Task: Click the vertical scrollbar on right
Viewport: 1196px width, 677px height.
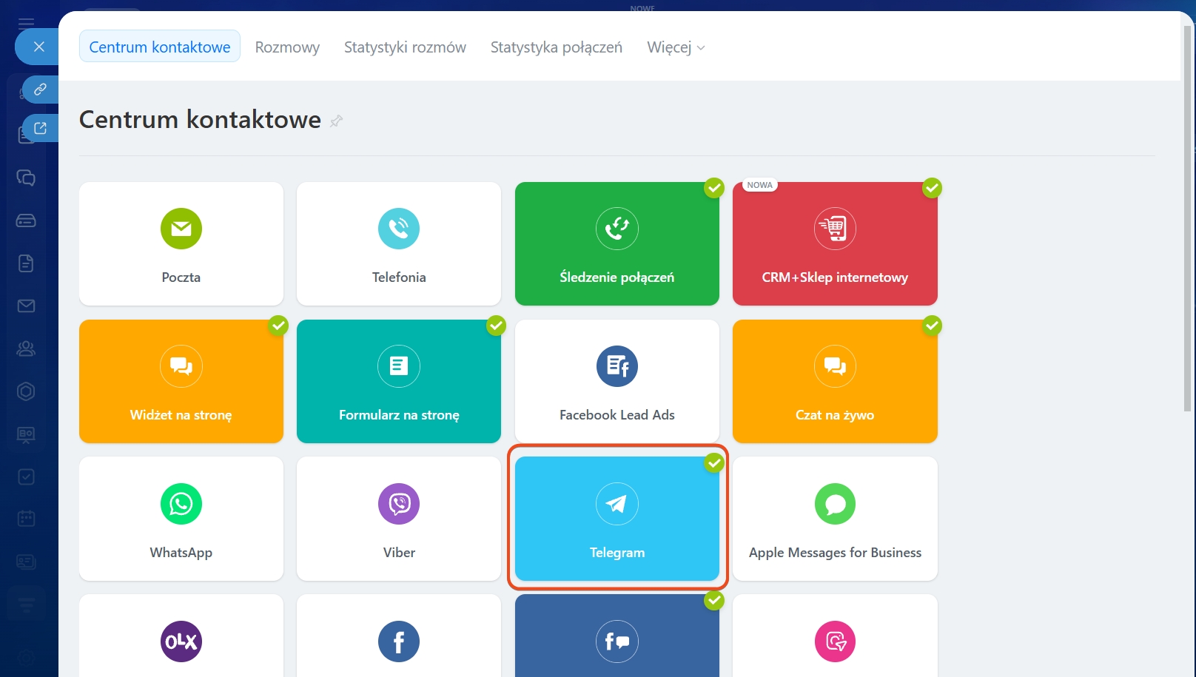Action: pos(1187,222)
